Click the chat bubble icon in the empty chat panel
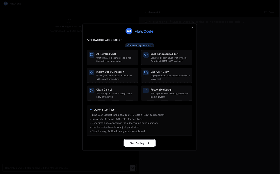Image resolution: width=280 pixels, height=174 pixels. pyautogui.click(x=69, y=21)
